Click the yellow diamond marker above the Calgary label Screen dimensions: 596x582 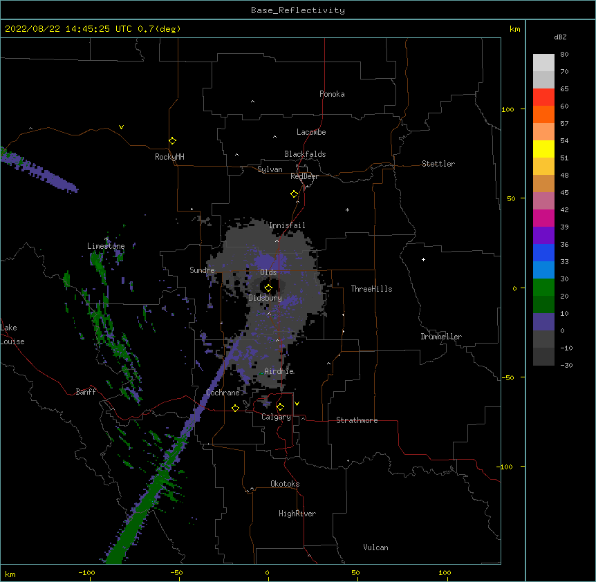(280, 407)
